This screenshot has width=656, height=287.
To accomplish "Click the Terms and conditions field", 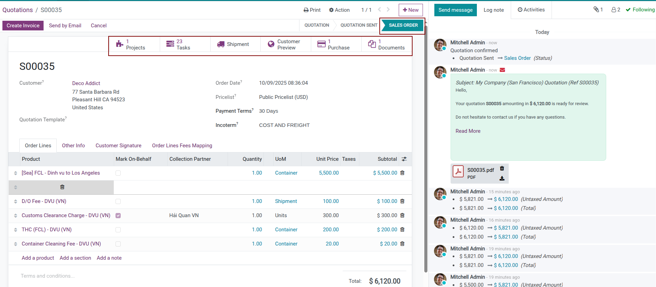I will point(48,276).
